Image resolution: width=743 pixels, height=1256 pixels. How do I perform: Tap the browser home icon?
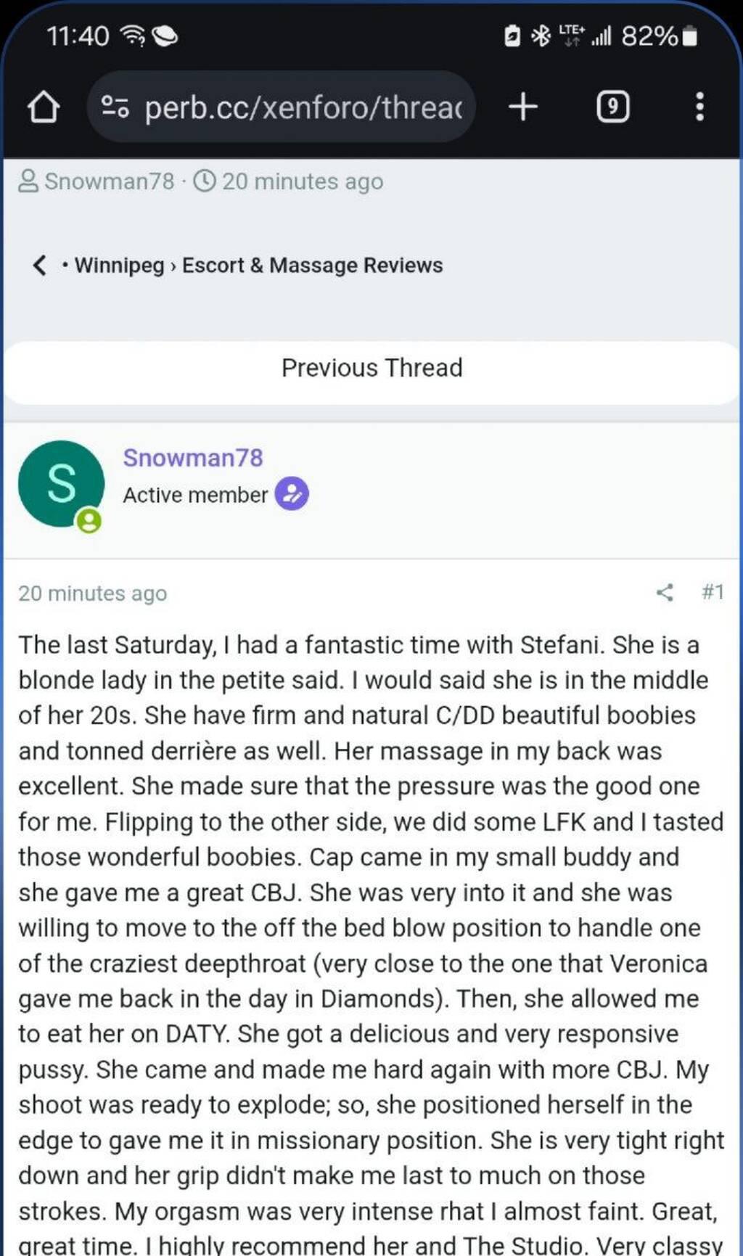click(x=44, y=107)
